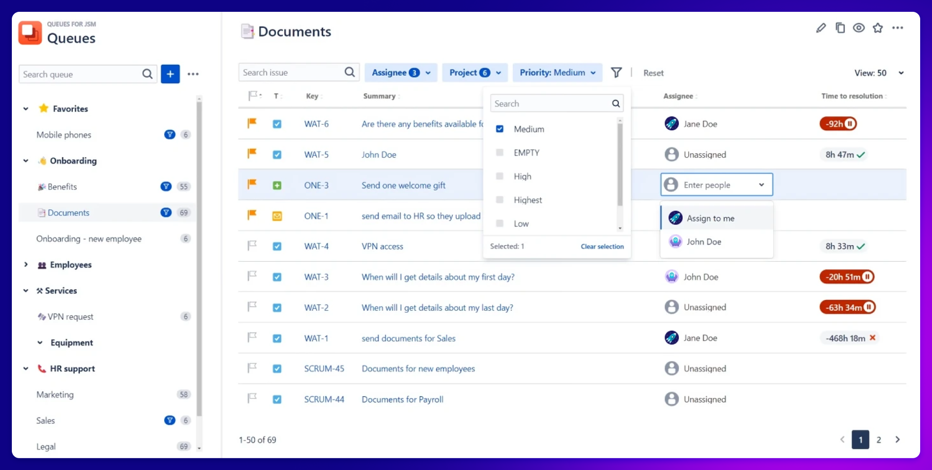This screenshot has height=470, width=932.
Task: Click the orange flag on the WAT-6 row
Action: [x=252, y=123]
